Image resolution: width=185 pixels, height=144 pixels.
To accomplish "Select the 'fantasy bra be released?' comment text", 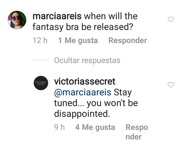I will tap(83, 27).
